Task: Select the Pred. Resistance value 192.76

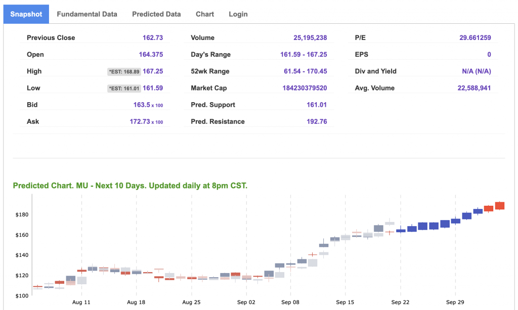Action: point(317,122)
